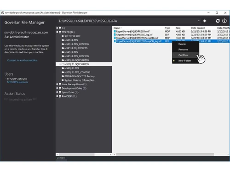Select the ReportServer$SQLEXPRESSTempDB.mdf file name
The height and width of the screenshot is (172, 230).
137,38
